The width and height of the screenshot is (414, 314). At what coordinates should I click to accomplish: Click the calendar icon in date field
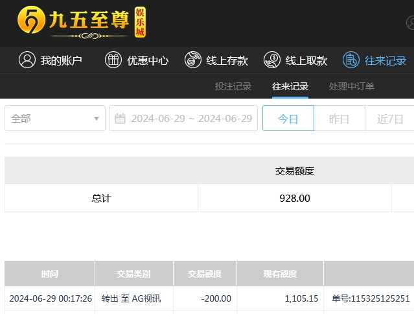(x=120, y=119)
